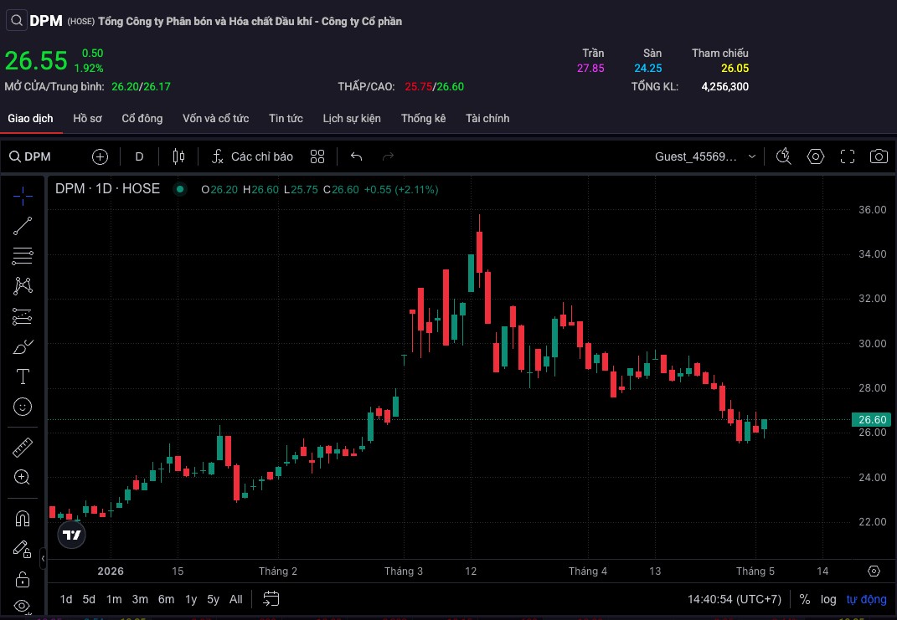
Task: Open the go to date calendar icon
Action: tap(271, 599)
